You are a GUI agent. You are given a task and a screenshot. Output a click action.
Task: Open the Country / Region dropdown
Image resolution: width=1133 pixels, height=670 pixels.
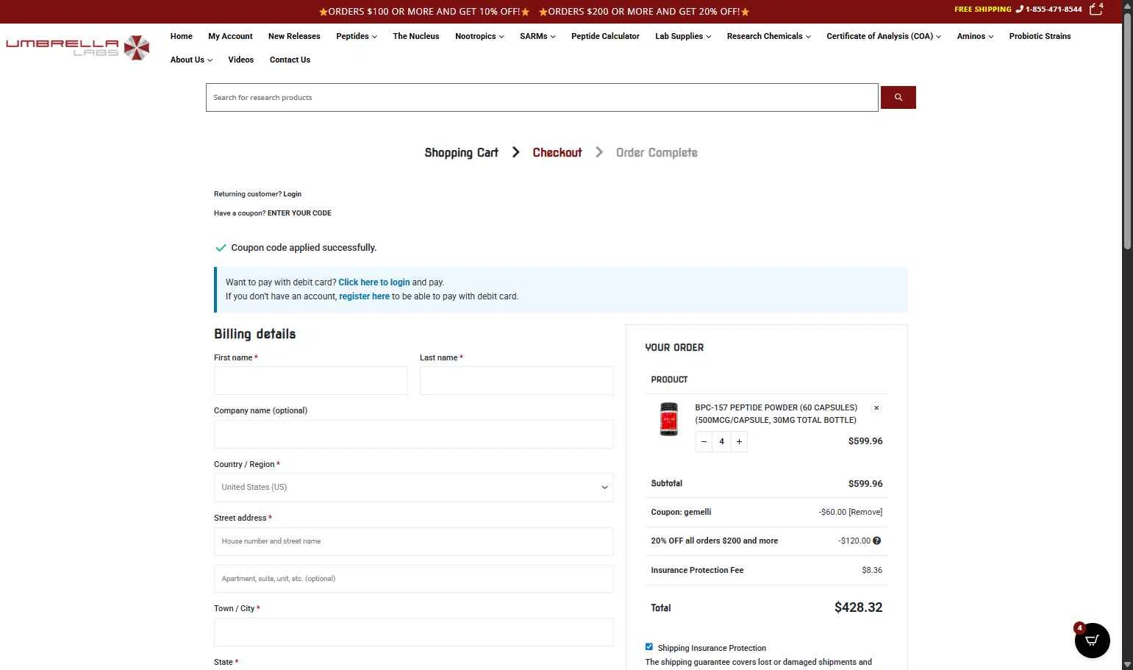pyautogui.click(x=413, y=487)
